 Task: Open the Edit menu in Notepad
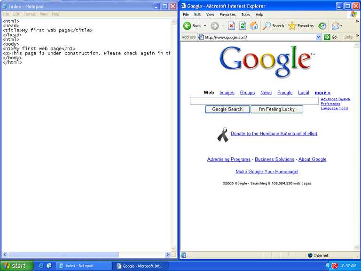[16, 14]
